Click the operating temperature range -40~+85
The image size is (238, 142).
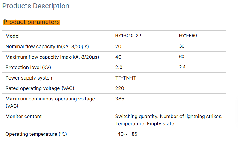[126, 134]
